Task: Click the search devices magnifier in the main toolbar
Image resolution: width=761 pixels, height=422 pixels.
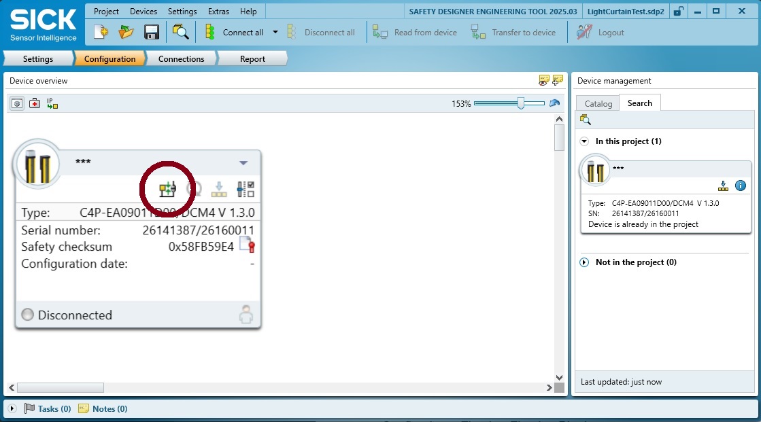Action: click(x=180, y=33)
